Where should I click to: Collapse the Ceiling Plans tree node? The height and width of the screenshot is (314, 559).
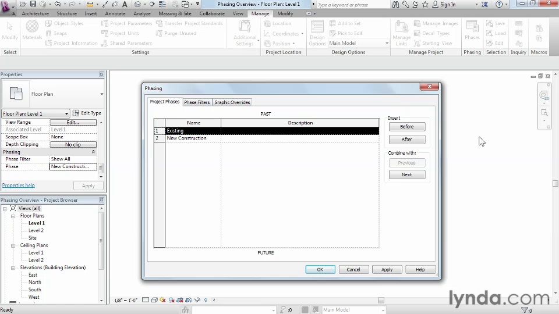click(13, 245)
